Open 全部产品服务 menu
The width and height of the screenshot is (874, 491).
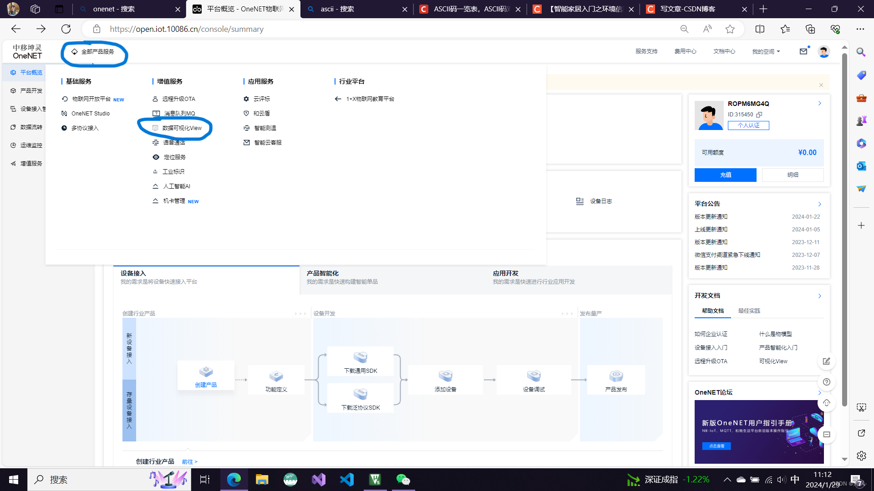[x=93, y=52]
